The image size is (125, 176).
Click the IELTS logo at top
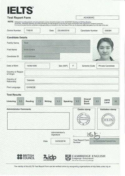(20, 10)
